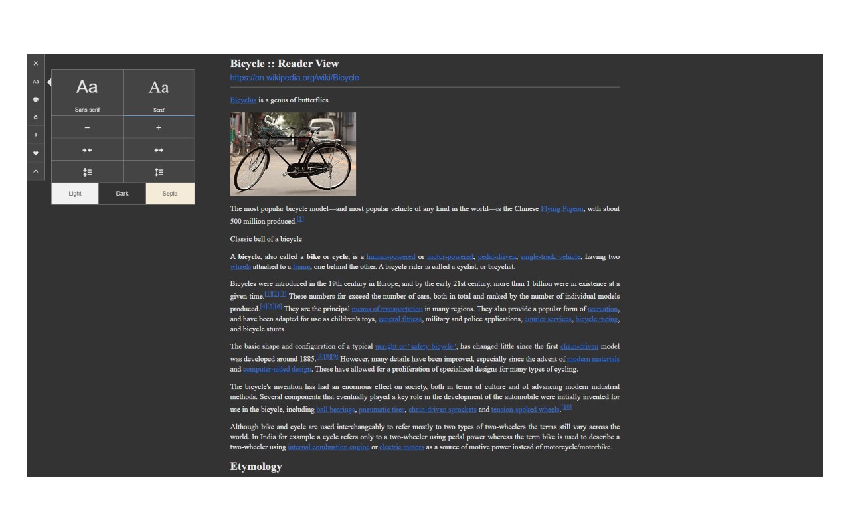Follow the tension-spoked wheels link
The height and width of the screenshot is (531, 850).
pyautogui.click(x=525, y=410)
